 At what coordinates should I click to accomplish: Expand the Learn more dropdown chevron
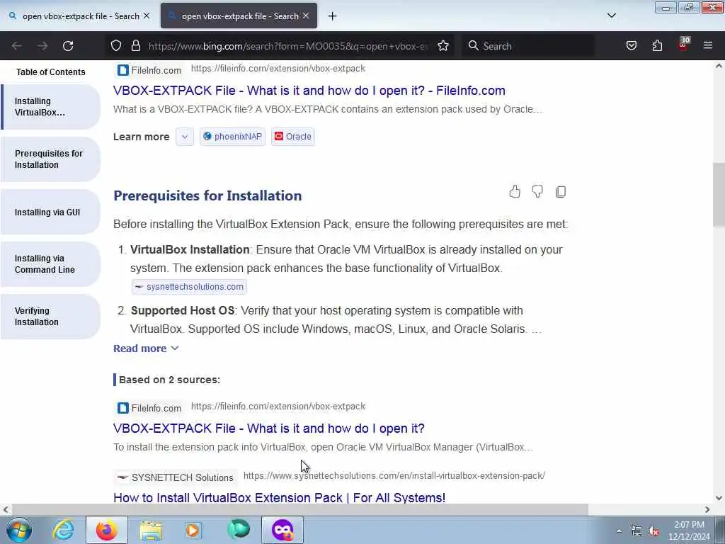[x=185, y=137]
